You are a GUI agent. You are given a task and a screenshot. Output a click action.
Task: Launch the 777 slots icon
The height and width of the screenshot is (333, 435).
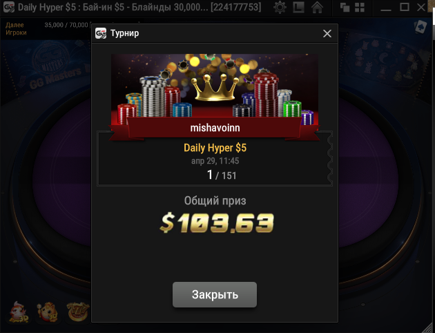pos(78,312)
